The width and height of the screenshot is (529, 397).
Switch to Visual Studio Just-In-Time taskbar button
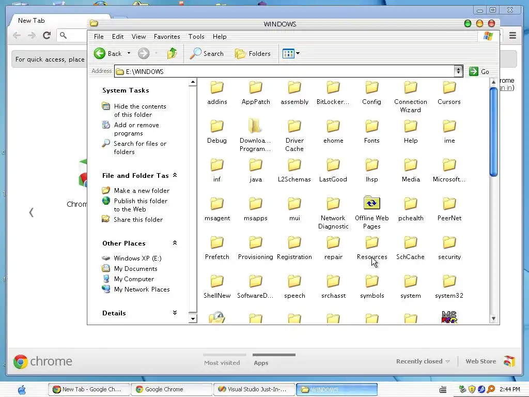point(254,389)
